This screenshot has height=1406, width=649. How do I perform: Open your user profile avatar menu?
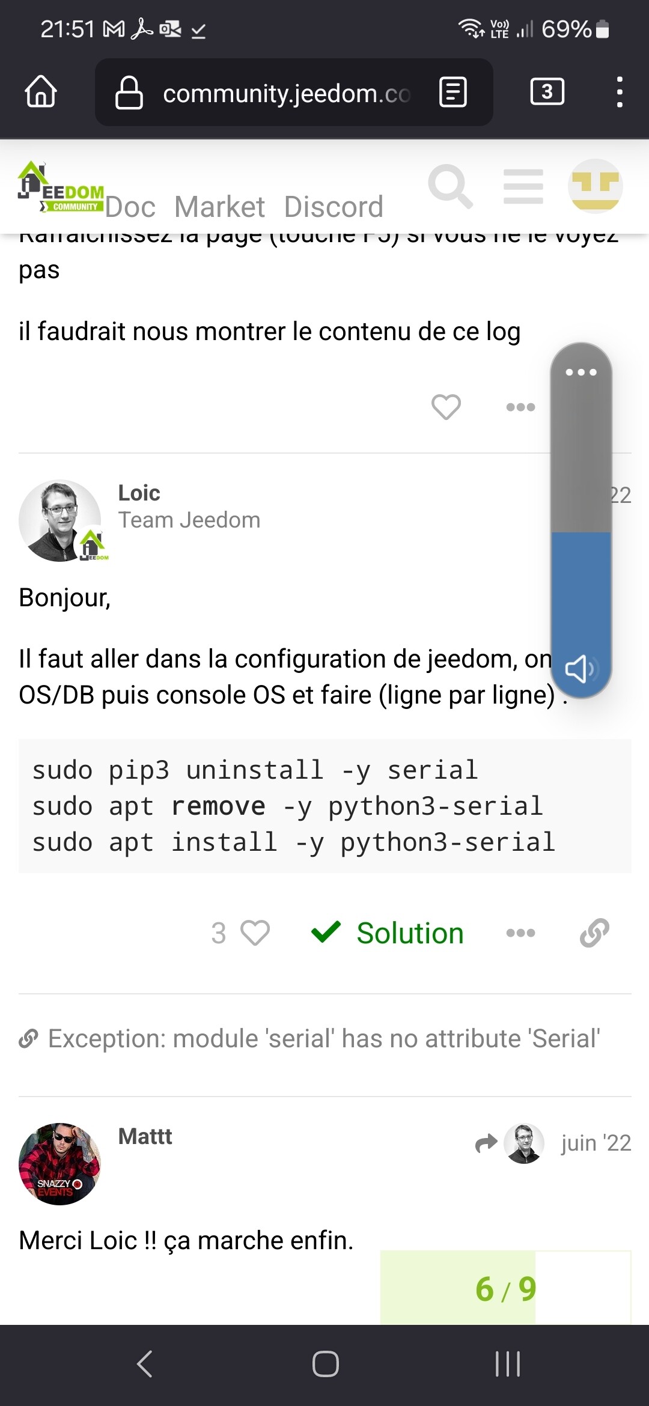point(595,186)
